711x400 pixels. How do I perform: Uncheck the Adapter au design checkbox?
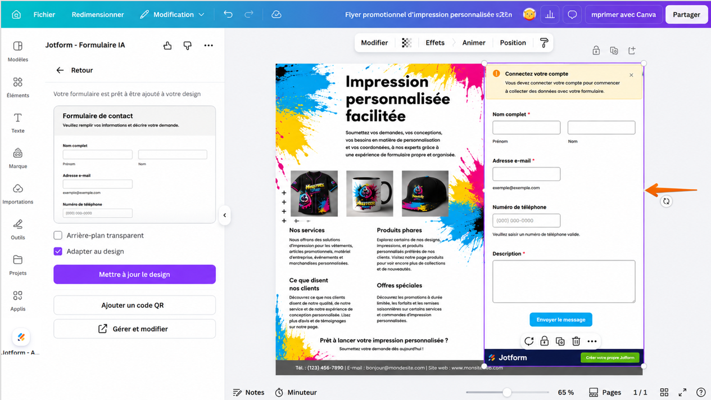(x=58, y=251)
